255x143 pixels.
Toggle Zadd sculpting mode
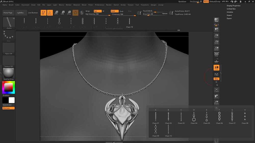click(114, 11)
